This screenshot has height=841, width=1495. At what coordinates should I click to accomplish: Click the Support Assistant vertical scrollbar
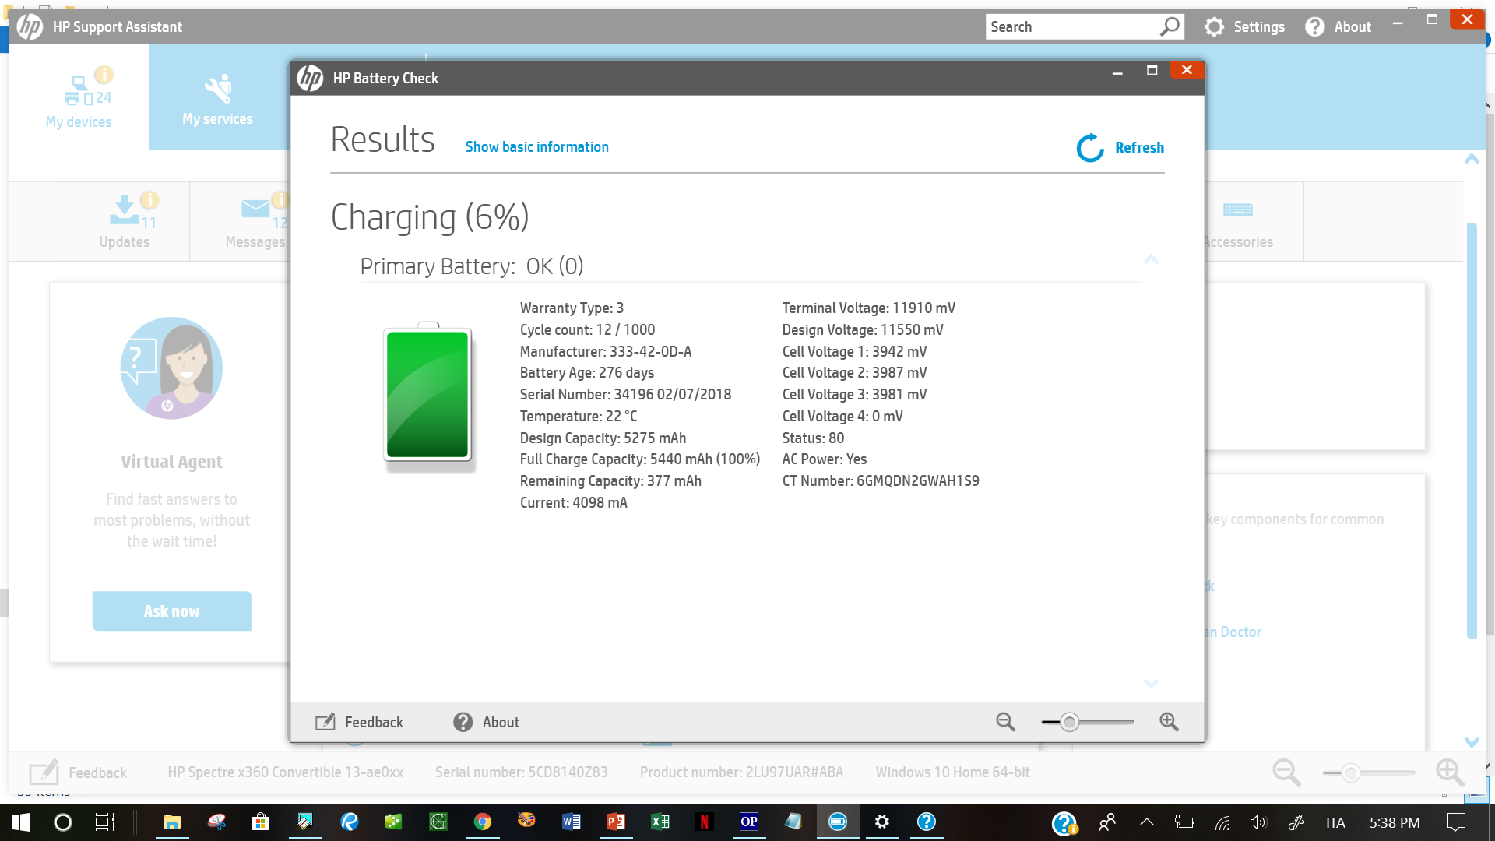click(x=1472, y=431)
